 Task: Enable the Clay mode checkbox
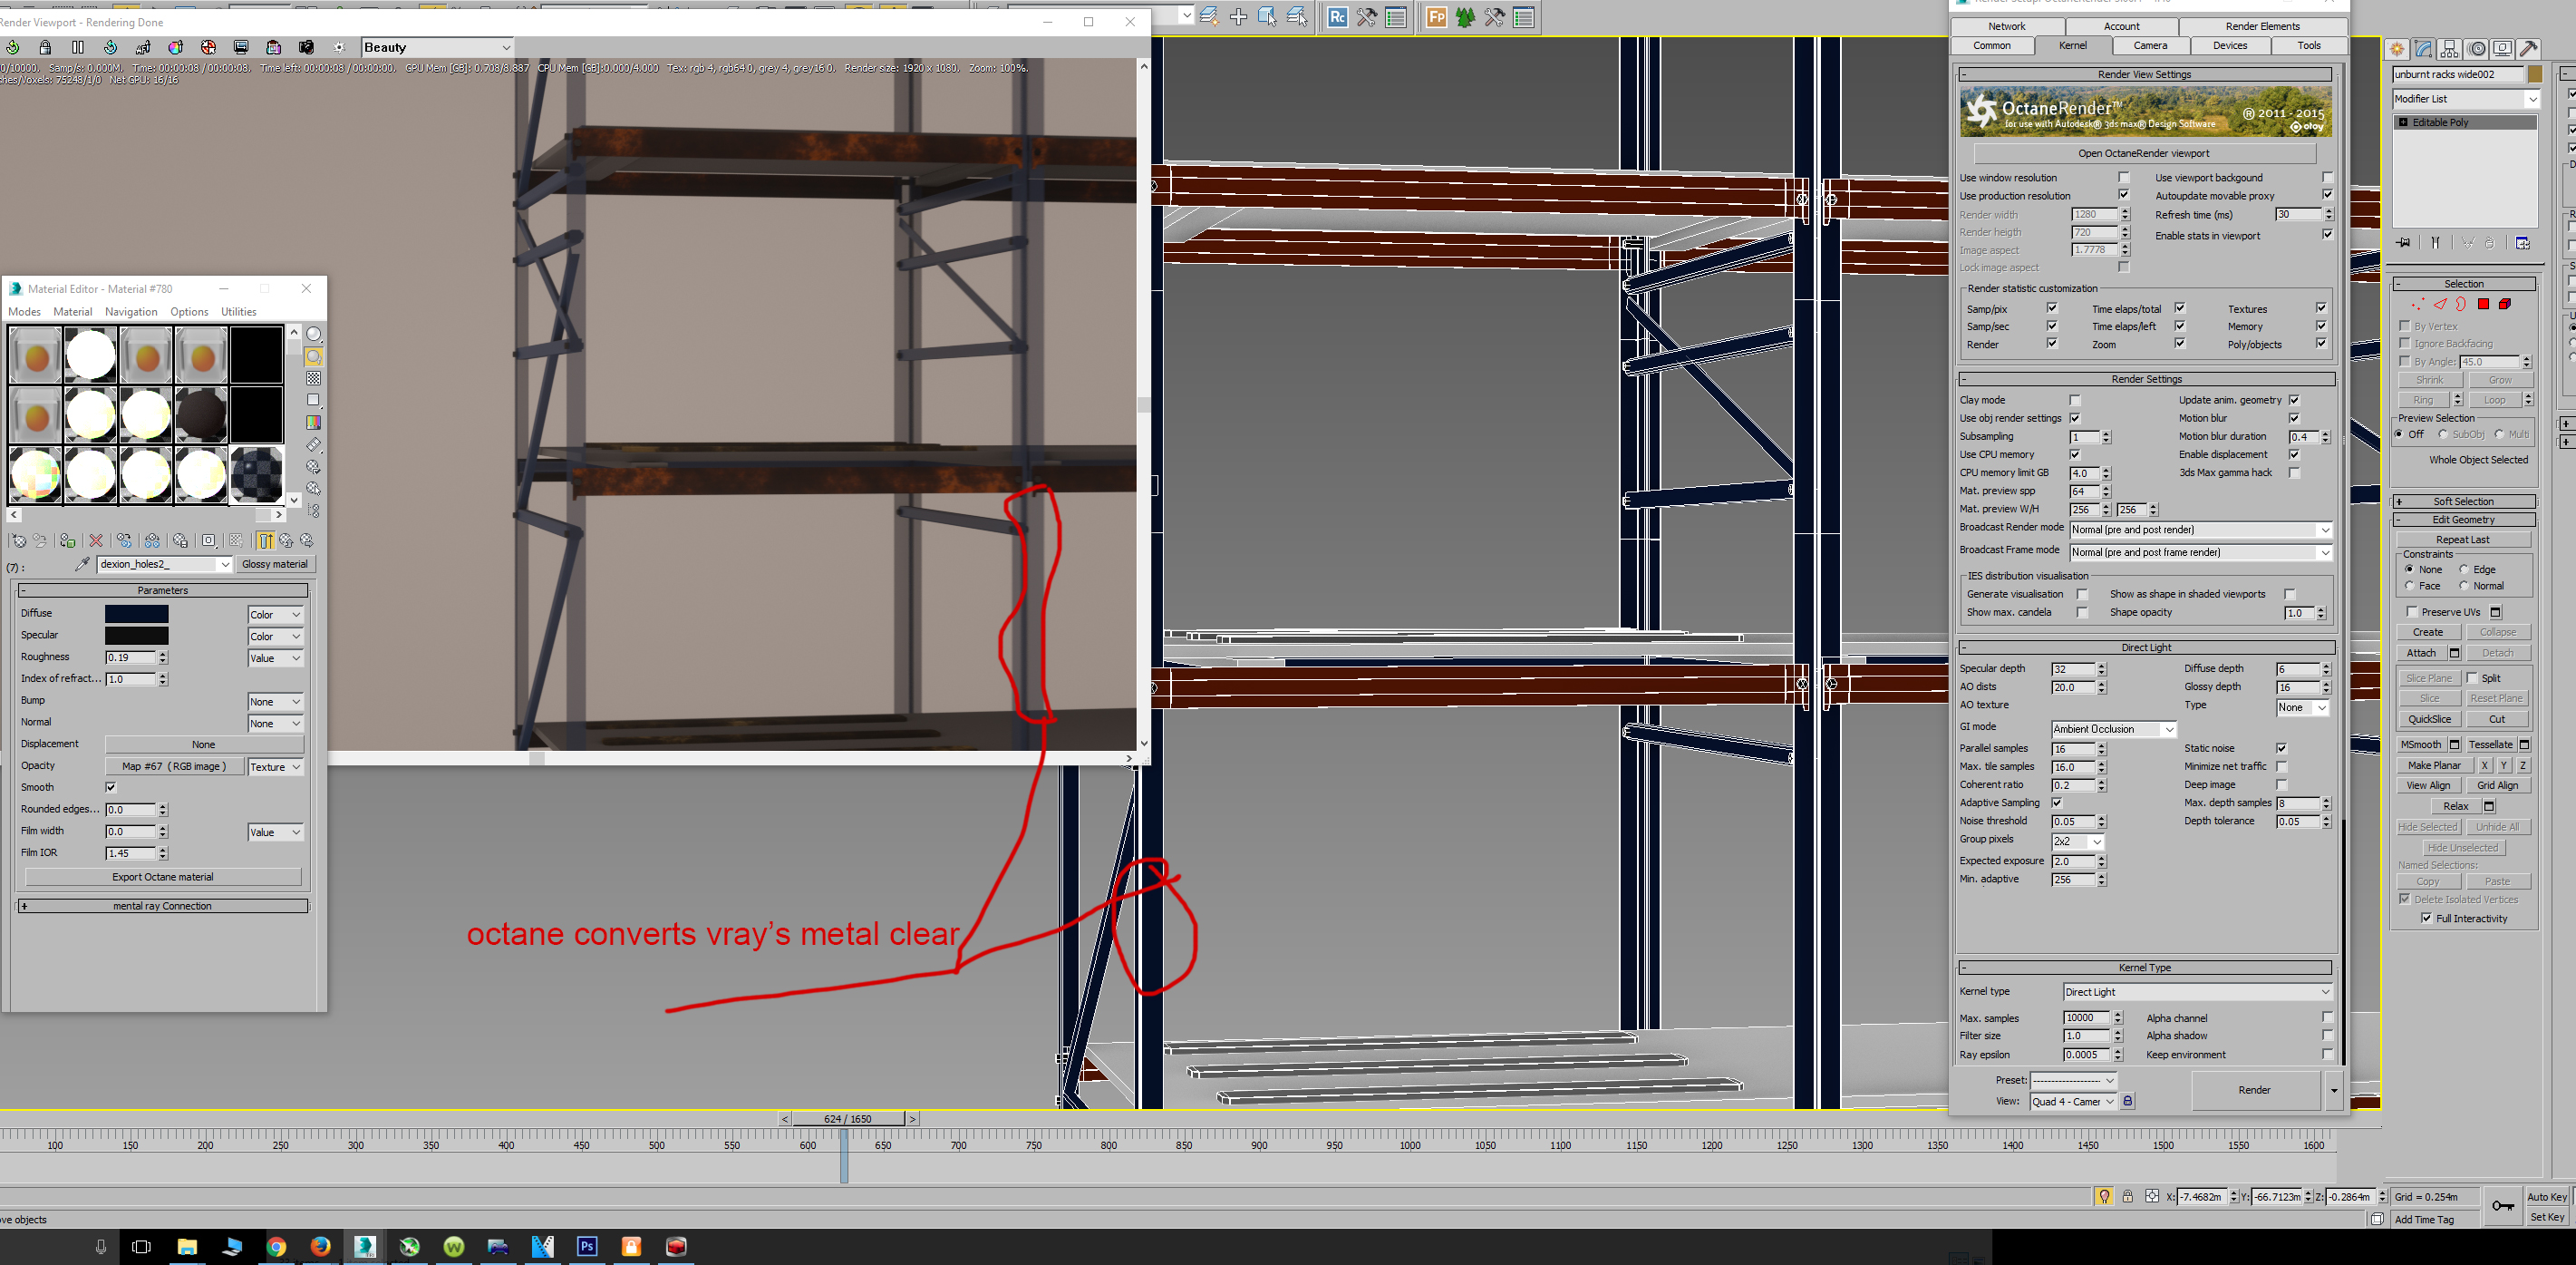click(x=2074, y=400)
